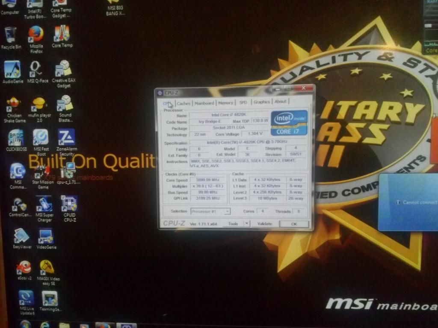
Task: Open the Caches tab in CPU-Z
Action: pos(183,103)
